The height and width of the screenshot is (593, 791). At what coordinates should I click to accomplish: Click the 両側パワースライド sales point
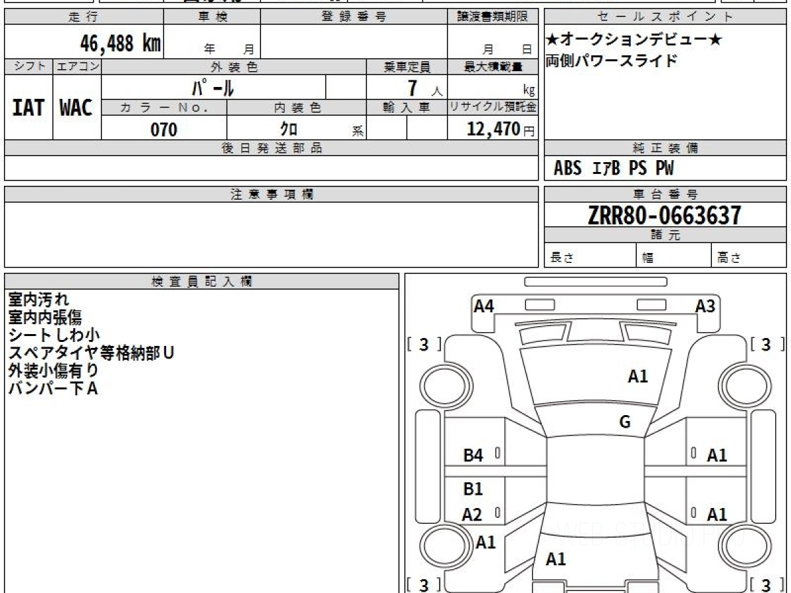[x=612, y=61]
